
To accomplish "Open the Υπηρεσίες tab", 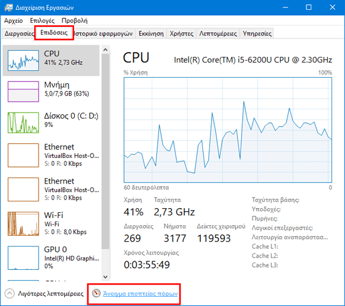I will [257, 34].
